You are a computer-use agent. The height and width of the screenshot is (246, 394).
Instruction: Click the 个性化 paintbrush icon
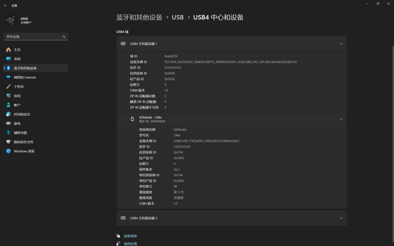tap(8, 87)
